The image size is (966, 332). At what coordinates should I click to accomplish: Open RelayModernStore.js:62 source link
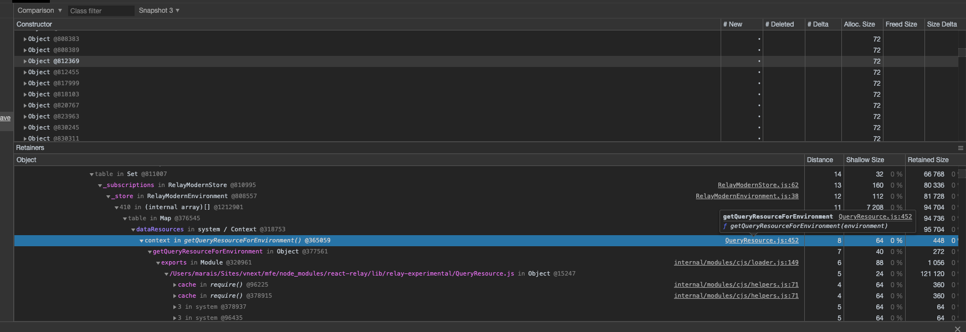coord(758,185)
